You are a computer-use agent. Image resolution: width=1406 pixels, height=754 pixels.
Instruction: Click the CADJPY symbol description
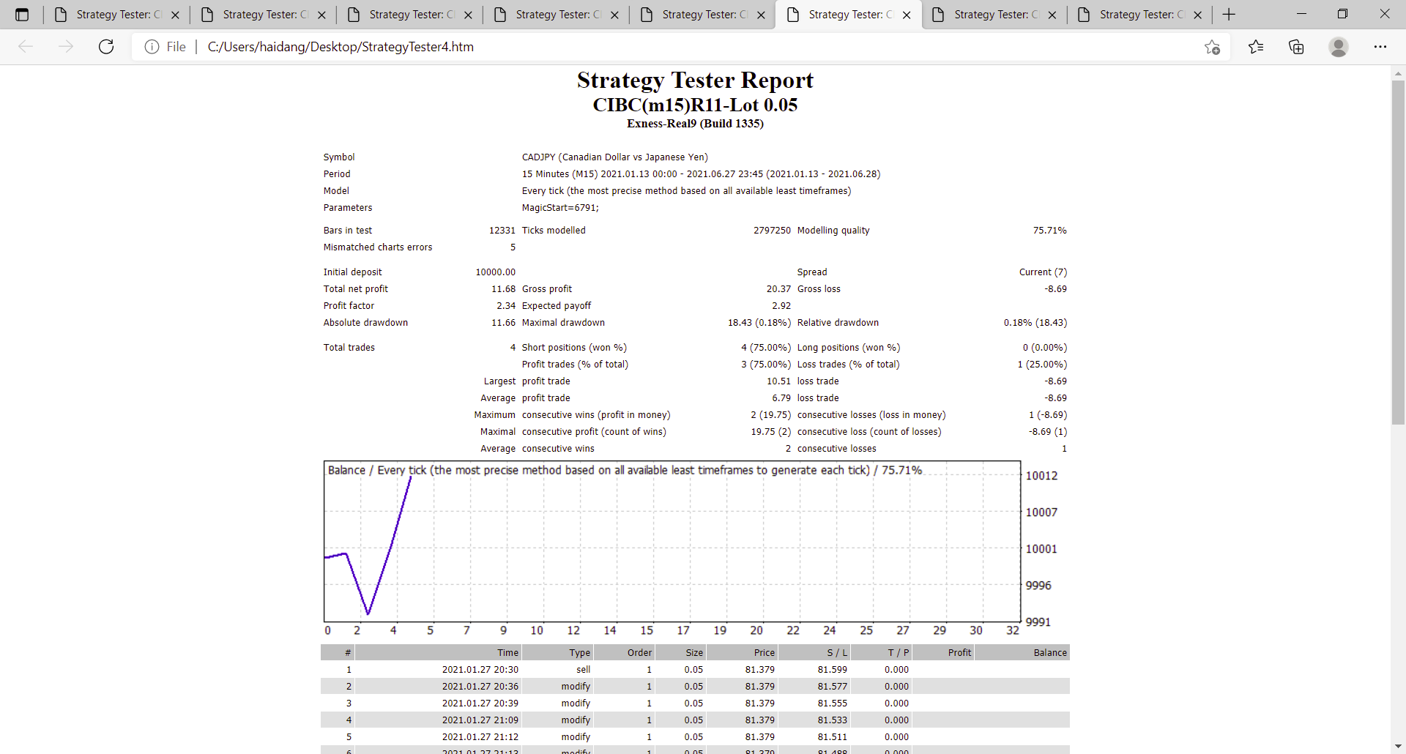pos(614,157)
